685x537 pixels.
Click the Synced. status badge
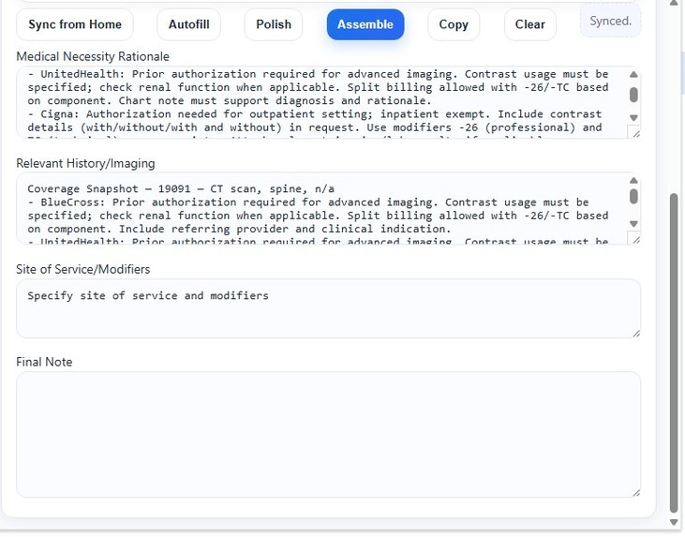(610, 21)
